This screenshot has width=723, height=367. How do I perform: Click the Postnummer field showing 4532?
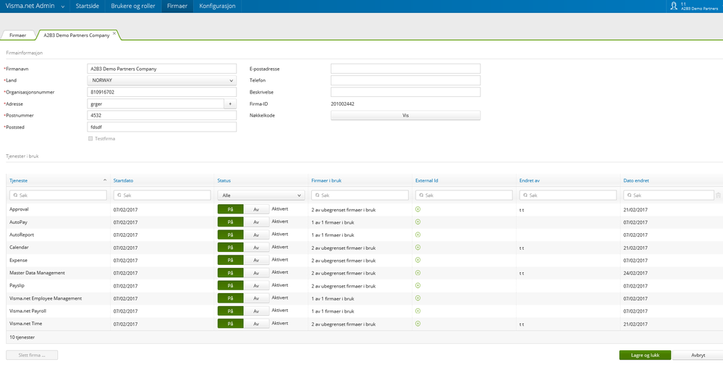coord(162,115)
